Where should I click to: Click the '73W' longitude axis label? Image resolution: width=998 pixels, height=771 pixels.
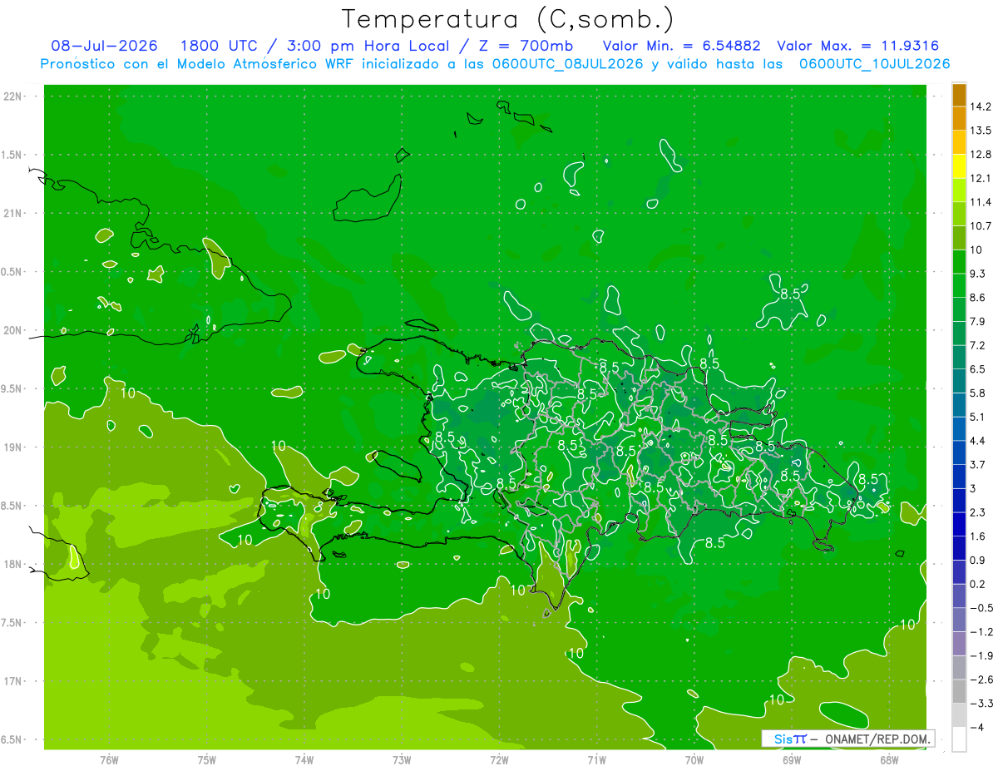click(402, 759)
